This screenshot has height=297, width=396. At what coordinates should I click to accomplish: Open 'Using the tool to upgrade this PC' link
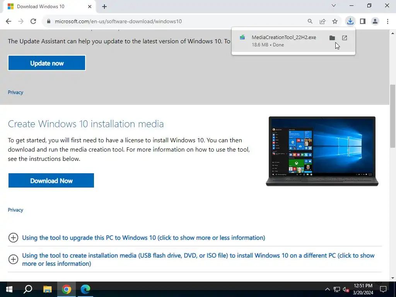pos(143,238)
